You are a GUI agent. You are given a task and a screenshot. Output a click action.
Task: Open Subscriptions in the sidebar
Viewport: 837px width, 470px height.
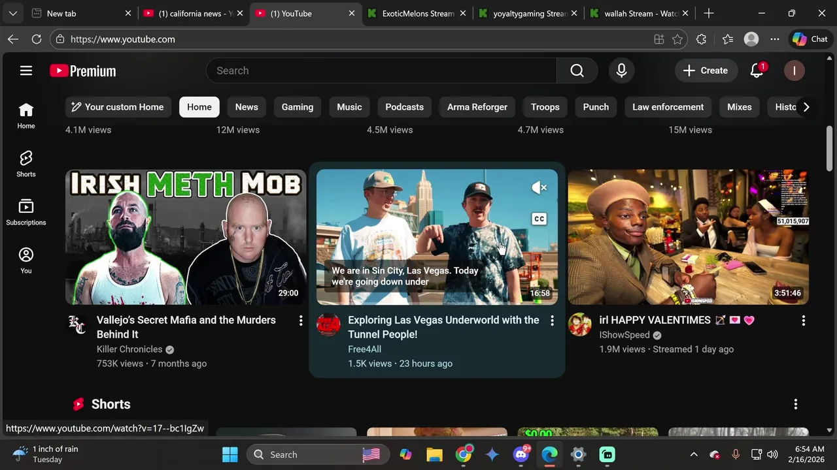tap(26, 212)
